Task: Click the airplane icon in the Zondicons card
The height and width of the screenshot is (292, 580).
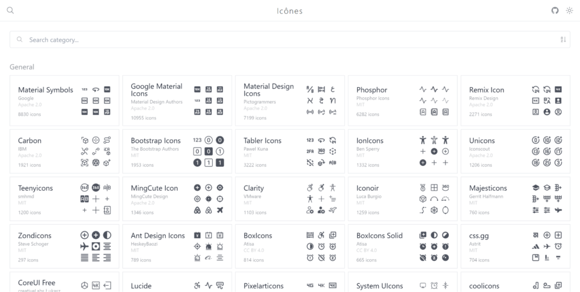Action: click(84, 246)
